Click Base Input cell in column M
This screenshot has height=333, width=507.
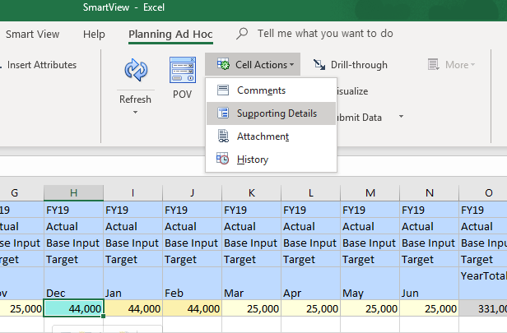tap(370, 243)
